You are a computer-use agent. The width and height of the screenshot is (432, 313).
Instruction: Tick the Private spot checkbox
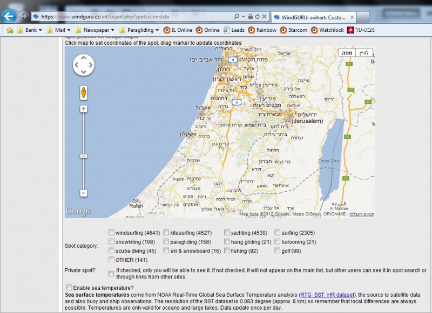tap(111, 274)
